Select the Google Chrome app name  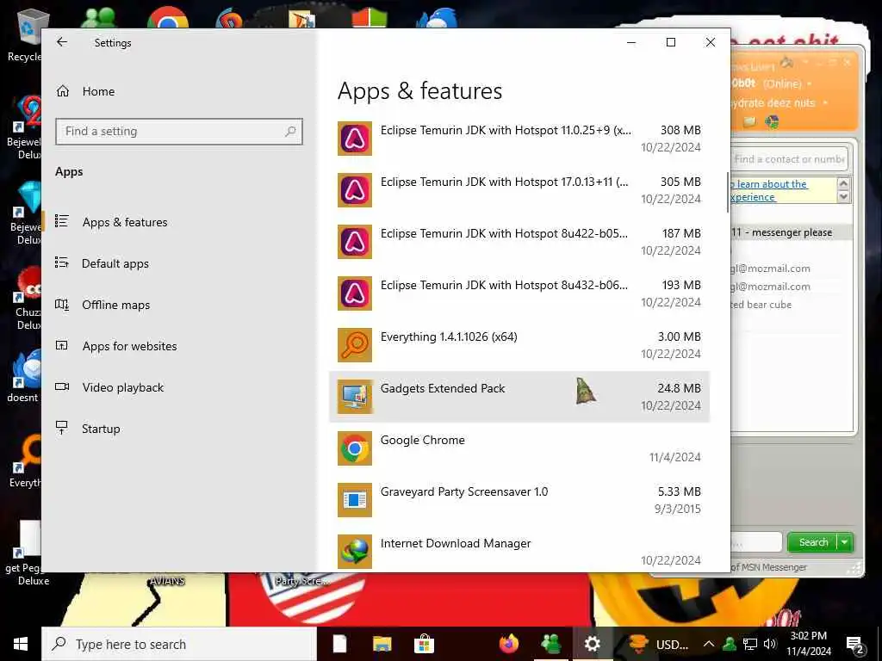(x=422, y=440)
